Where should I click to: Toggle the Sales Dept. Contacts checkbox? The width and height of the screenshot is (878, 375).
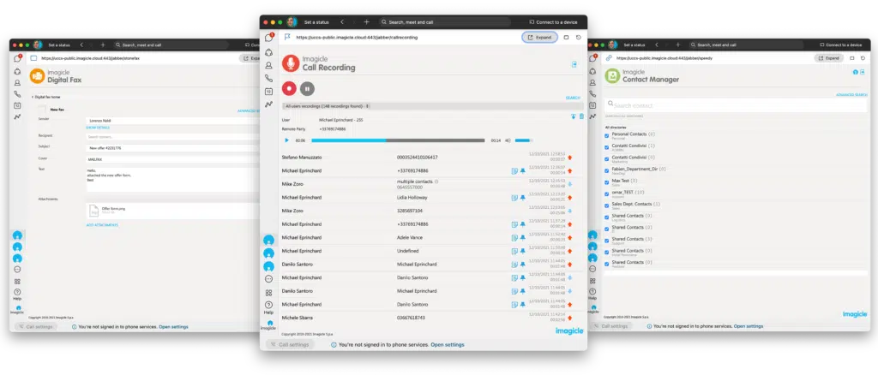[x=608, y=205]
